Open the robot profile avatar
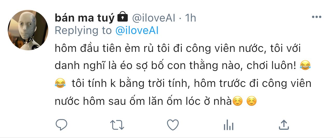 tap(28, 30)
